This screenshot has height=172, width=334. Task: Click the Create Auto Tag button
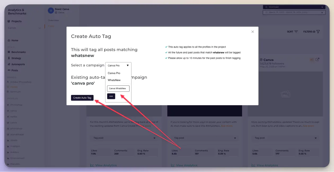(x=82, y=98)
